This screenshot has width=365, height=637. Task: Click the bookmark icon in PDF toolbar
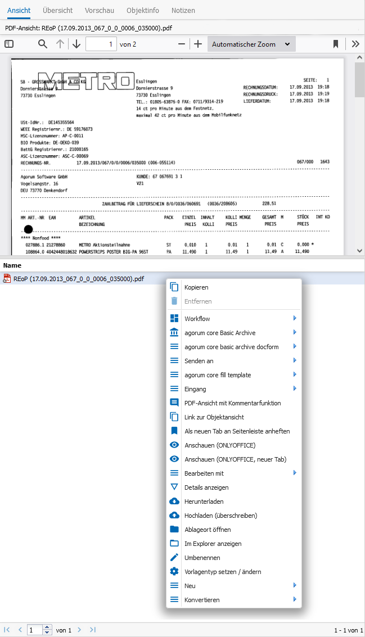(336, 44)
